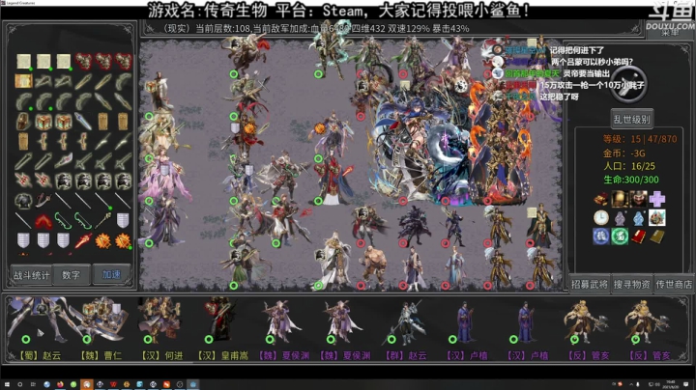Click chat message 灵帝要当输出
The width and height of the screenshot is (696, 390).
click(587, 73)
